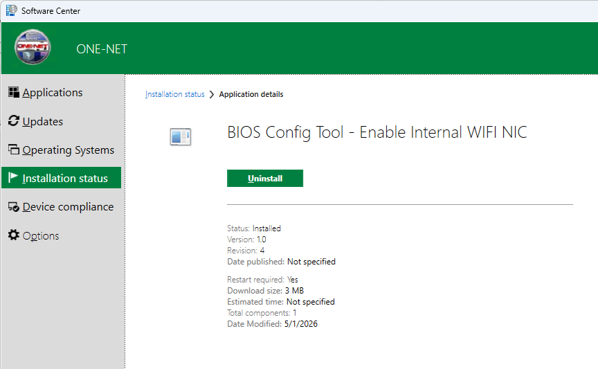
Task: Click the Device compliance check icon
Action: [14, 207]
